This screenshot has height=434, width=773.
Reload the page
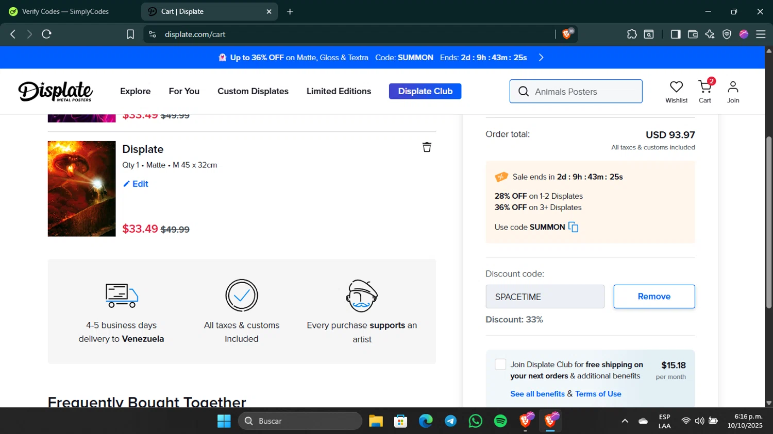pyautogui.click(x=46, y=34)
